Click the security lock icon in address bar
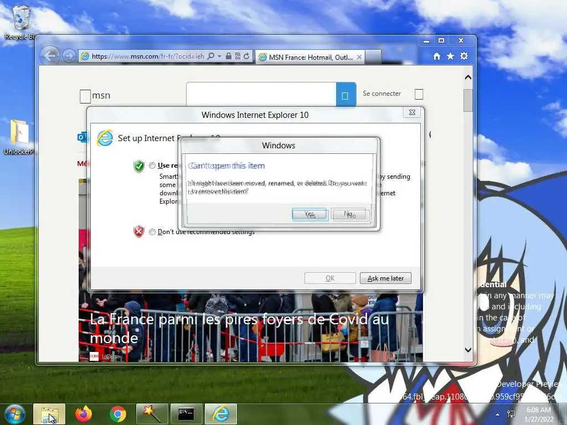Image resolution: width=567 pixels, height=425 pixels. pos(229,56)
